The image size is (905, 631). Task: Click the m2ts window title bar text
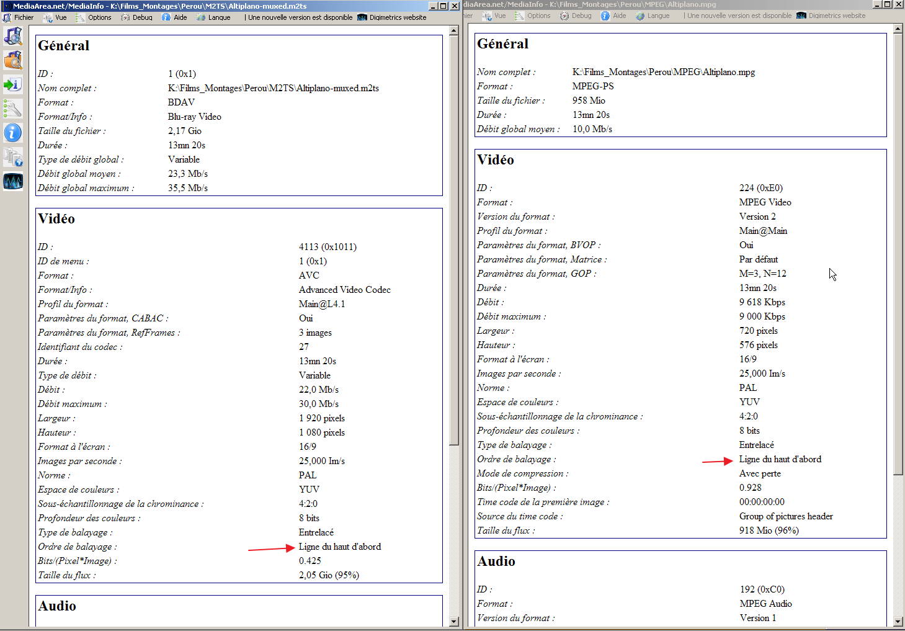tap(159, 6)
